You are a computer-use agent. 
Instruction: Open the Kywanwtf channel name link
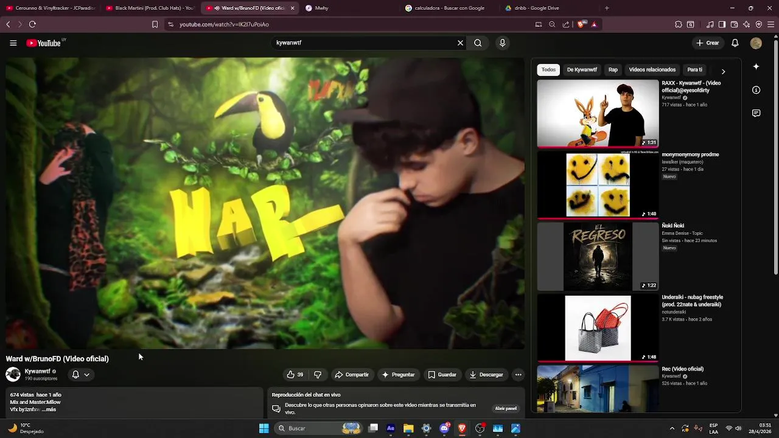[x=37, y=371]
